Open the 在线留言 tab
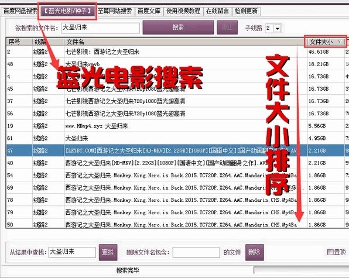Image resolution: width=349 pixels, height=278 pixels. pos(217,11)
